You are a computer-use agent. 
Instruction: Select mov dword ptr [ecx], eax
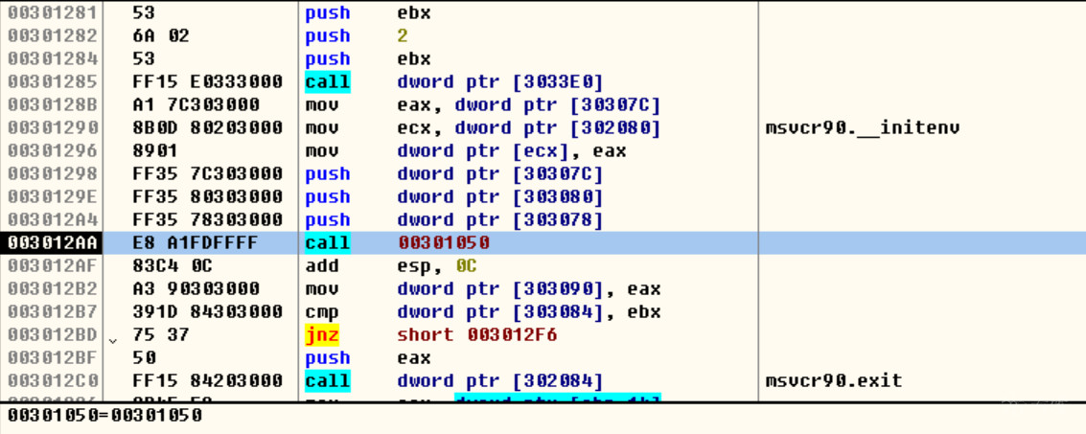pos(466,151)
